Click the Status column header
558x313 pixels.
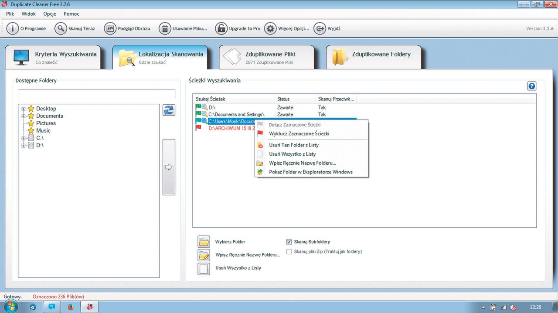[295, 99]
